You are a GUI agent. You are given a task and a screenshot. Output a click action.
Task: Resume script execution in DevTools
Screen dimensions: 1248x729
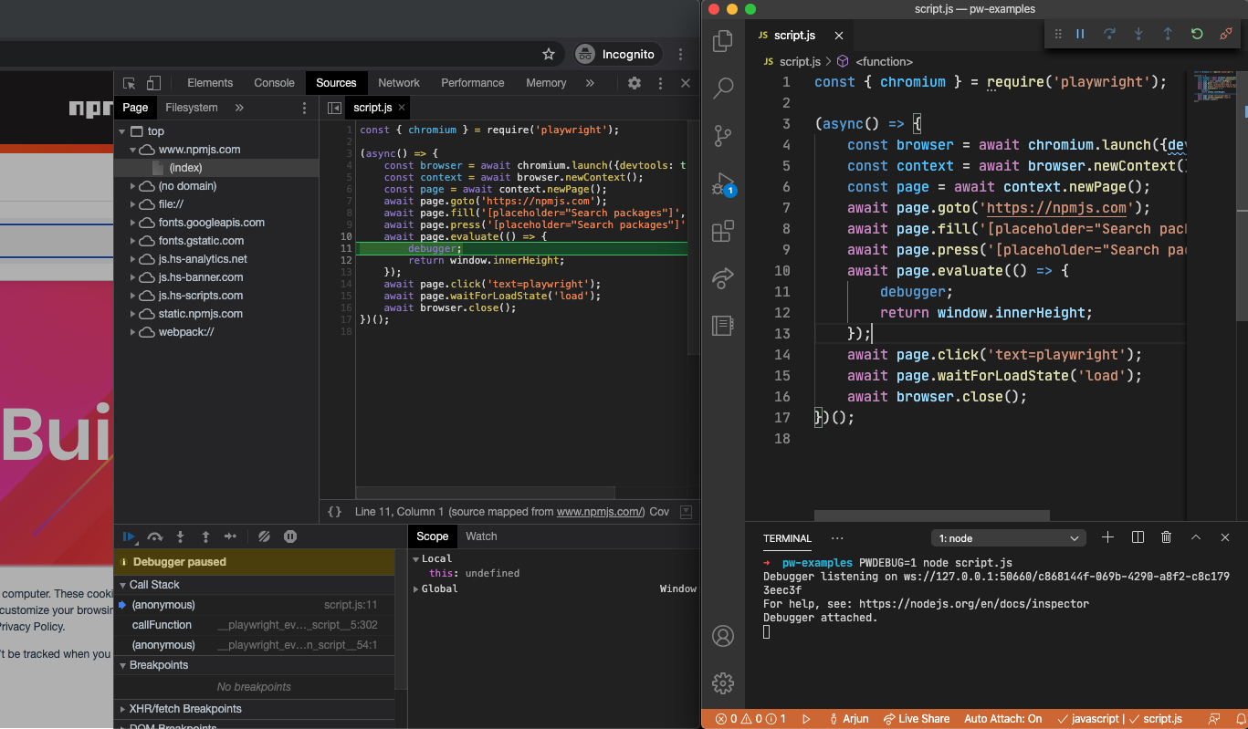pyautogui.click(x=130, y=536)
